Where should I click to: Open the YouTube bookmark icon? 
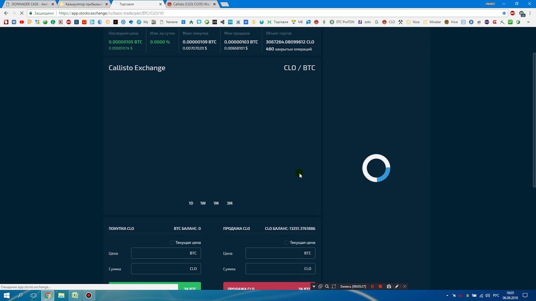tap(22, 22)
